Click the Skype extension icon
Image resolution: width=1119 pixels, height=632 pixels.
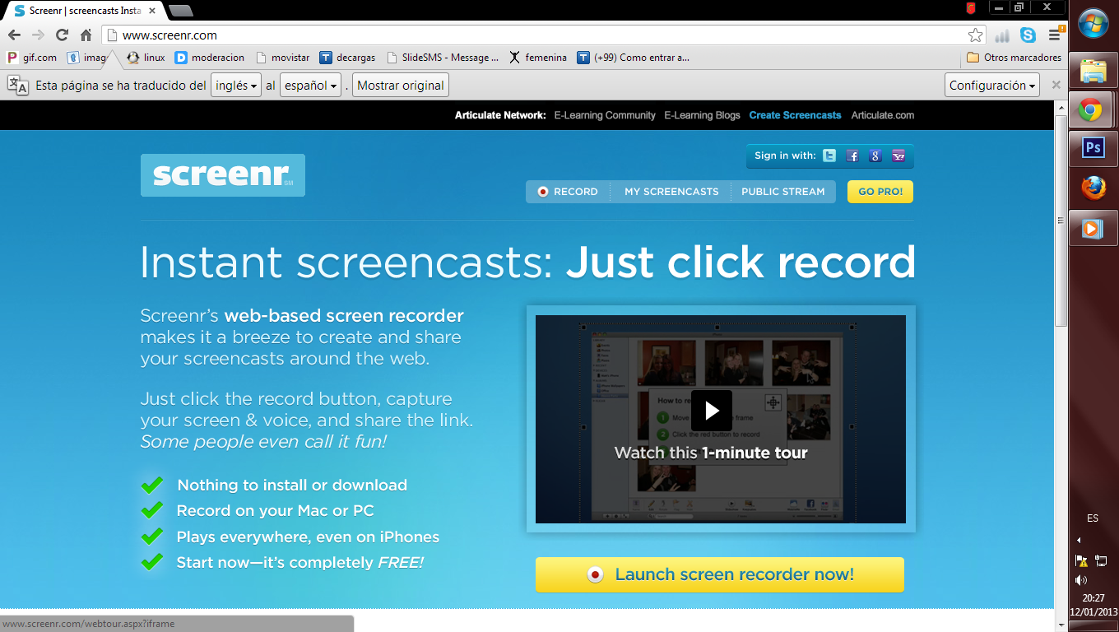point(1028,35)
